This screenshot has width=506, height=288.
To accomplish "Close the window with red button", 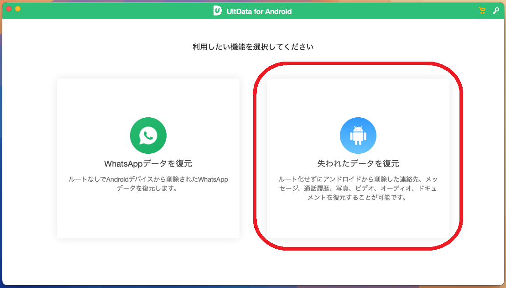I will (x=9, y=9).
